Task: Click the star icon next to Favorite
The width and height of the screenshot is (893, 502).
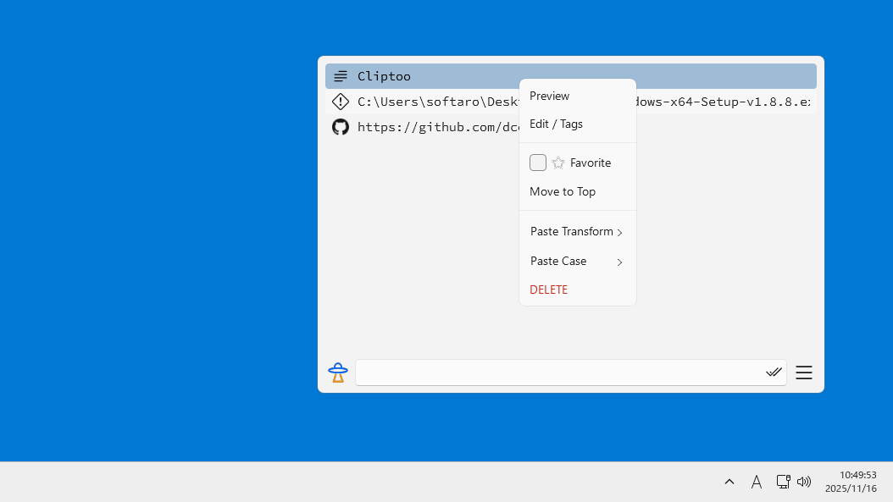Action: coord(558,163)
